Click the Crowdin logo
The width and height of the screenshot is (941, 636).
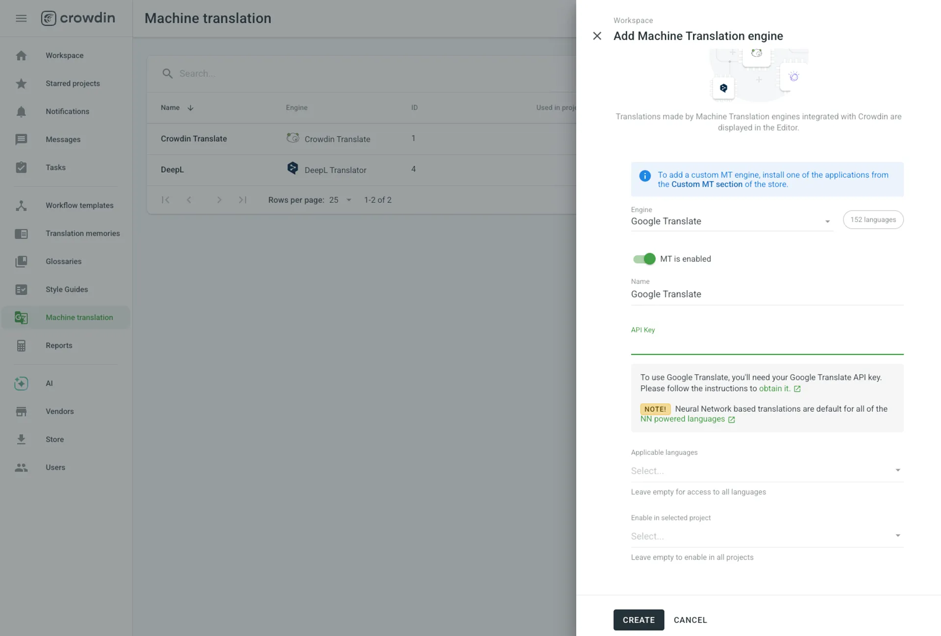coord(78,18)
